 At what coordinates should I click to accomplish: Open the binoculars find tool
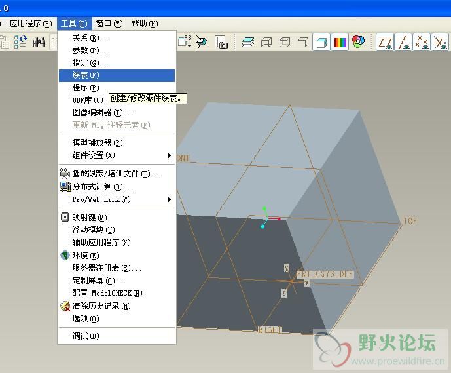click(x=39, y=43)
